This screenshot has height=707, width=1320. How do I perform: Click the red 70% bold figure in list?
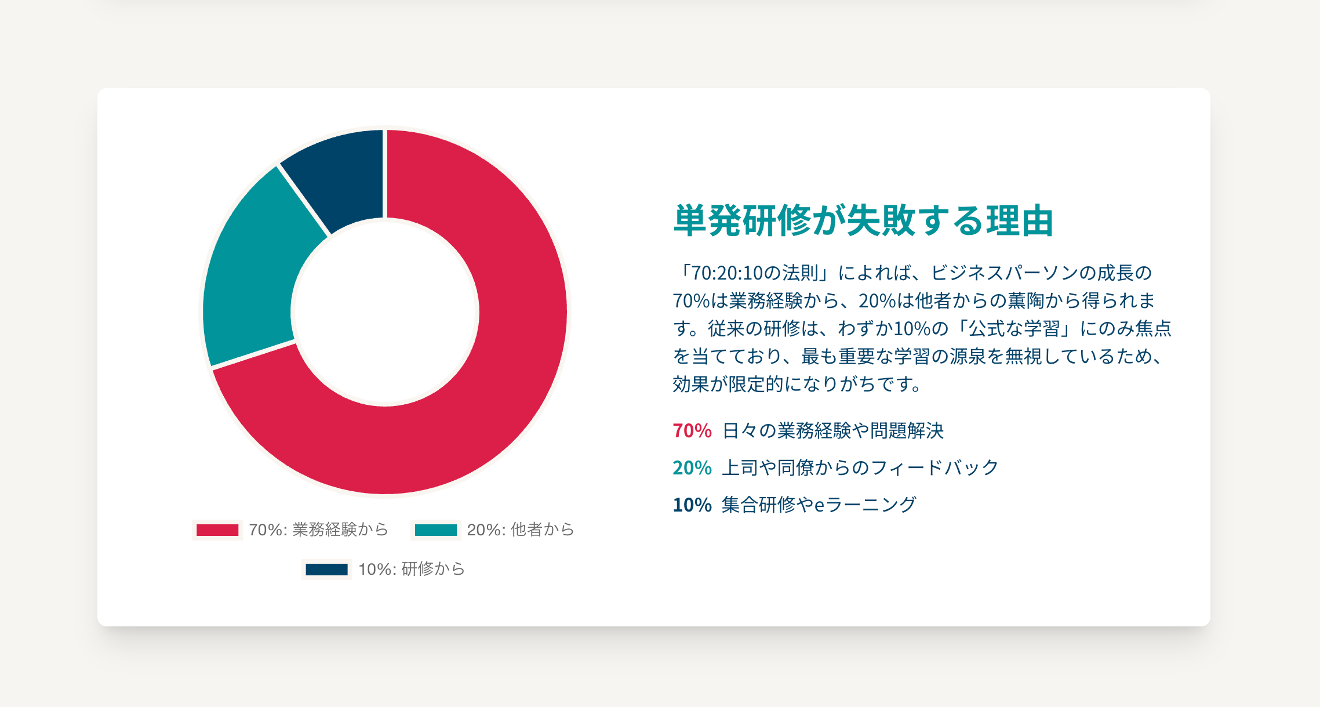coord(692,431)
